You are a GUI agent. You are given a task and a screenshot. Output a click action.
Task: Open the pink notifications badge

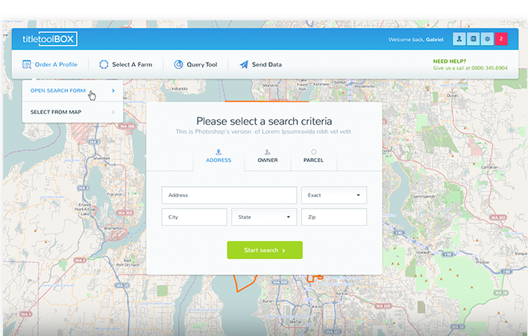click(501, 39)
